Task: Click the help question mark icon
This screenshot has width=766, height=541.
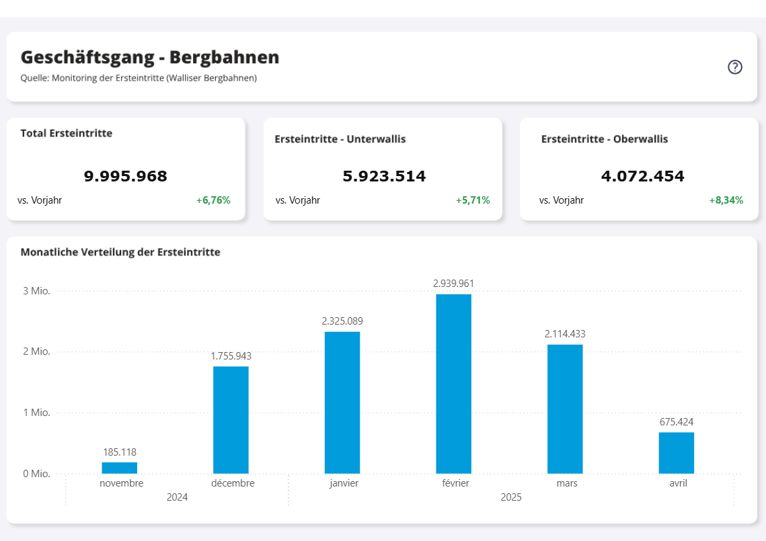Action: click(x=735, y=67)
